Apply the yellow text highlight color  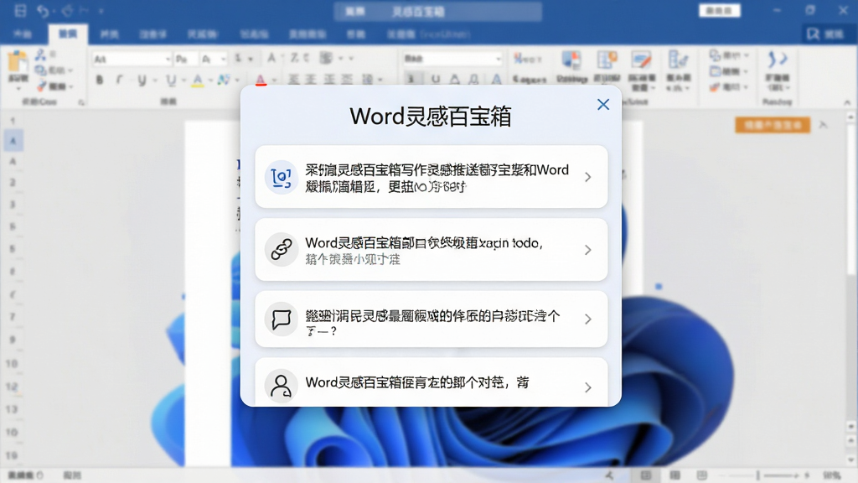[x=198, y=80]
